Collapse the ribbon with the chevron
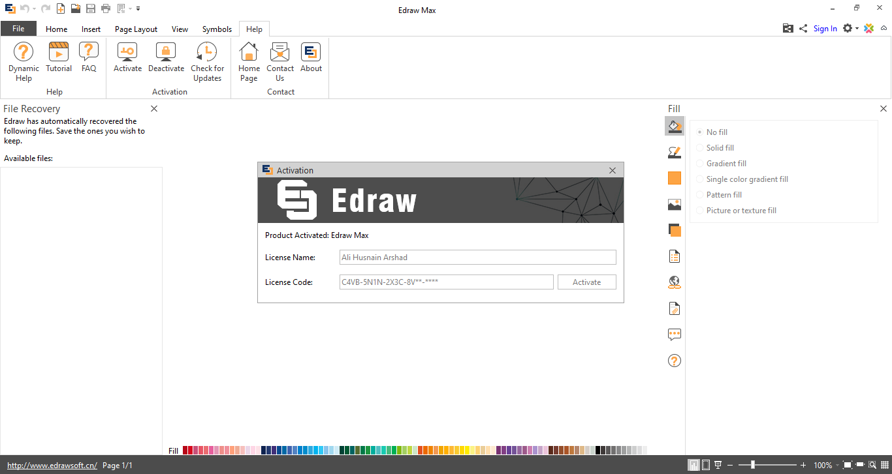Viewport: 892px width, 474px height. point(884,28)
